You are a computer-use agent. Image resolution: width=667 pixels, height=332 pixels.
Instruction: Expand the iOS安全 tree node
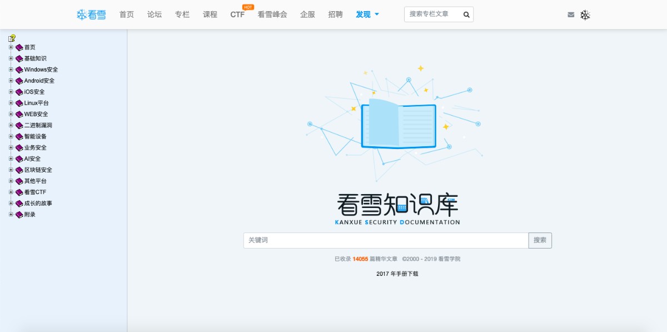click(11, 92)
